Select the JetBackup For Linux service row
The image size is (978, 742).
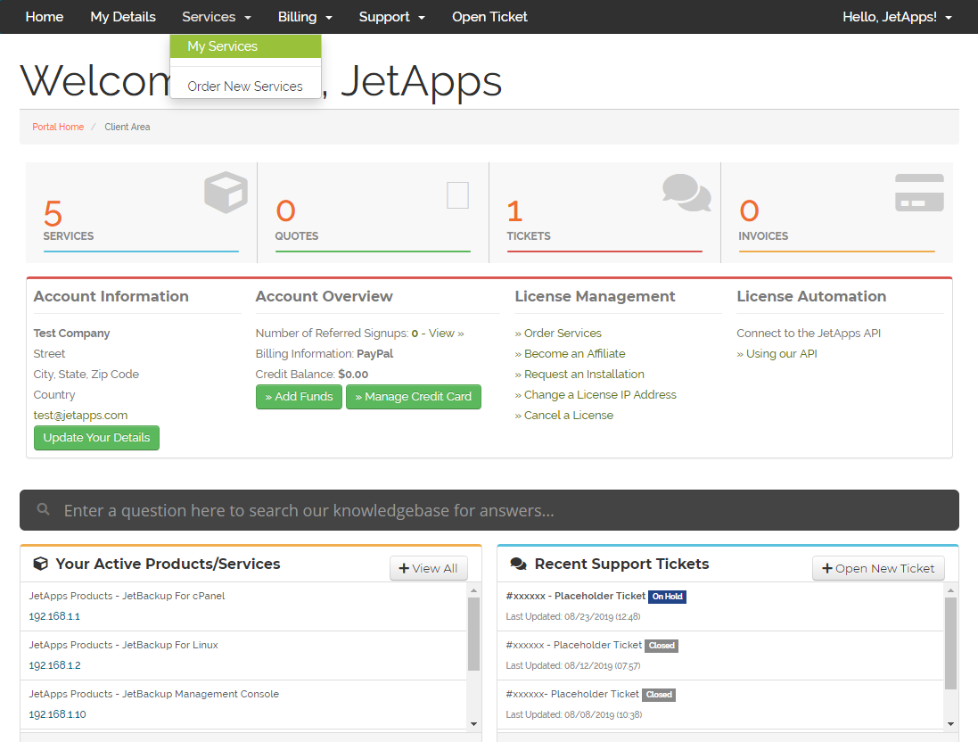pyautogui.click(x=244, y=655)
